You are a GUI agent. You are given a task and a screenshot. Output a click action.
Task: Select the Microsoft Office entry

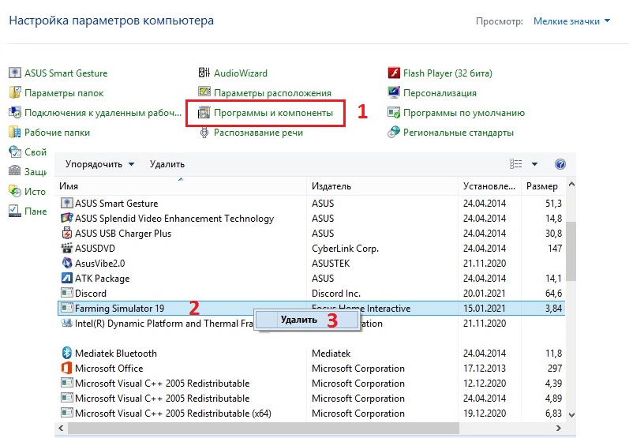pyautogui.click(x=311, y=369)
